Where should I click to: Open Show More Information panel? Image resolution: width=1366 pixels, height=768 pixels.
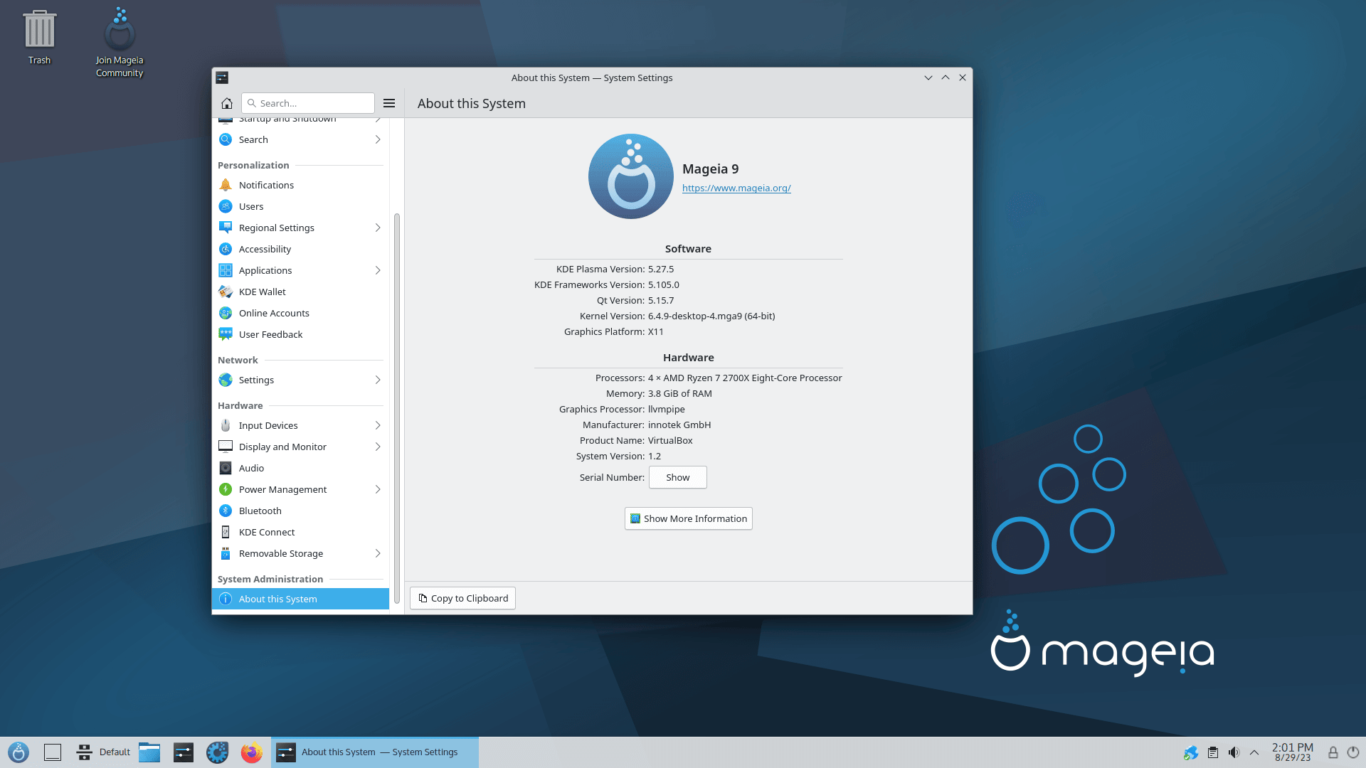[x=688, y=518]
